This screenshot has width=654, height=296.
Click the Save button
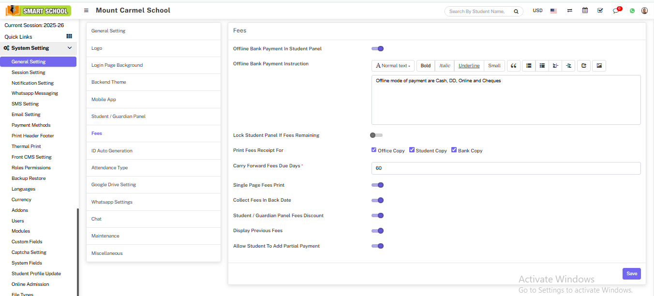click(631, 274)
